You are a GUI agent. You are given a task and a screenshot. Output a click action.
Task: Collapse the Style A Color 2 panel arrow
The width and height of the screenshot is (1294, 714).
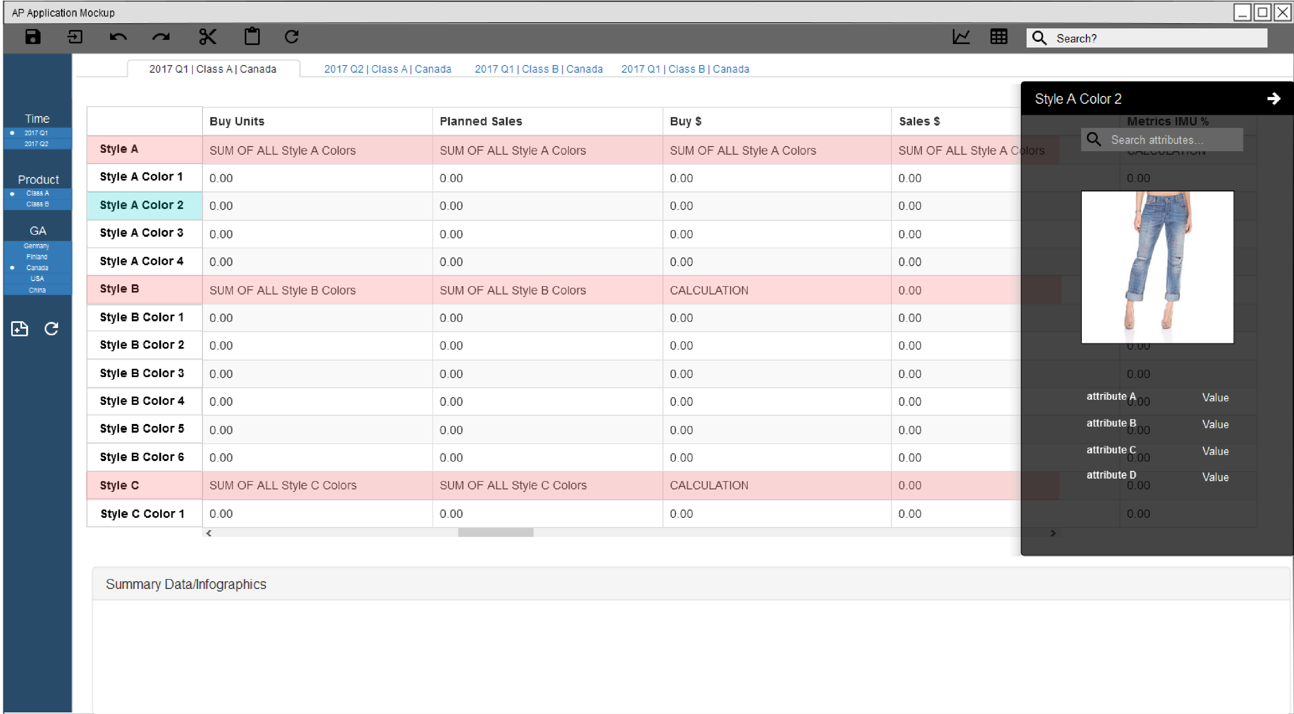(x=1273, y=98)
